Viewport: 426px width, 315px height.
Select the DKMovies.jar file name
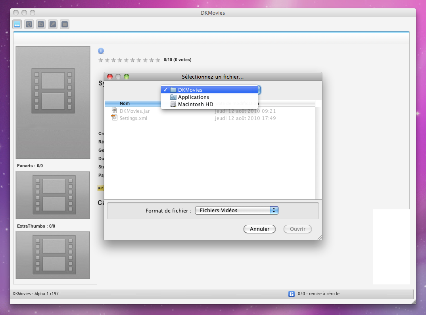pyautogui.click(x=135, y=111)
